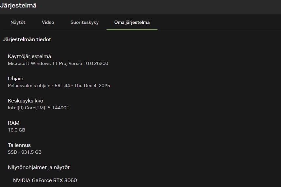
Task: Click the Ohjain label
Action: [16, 79]
